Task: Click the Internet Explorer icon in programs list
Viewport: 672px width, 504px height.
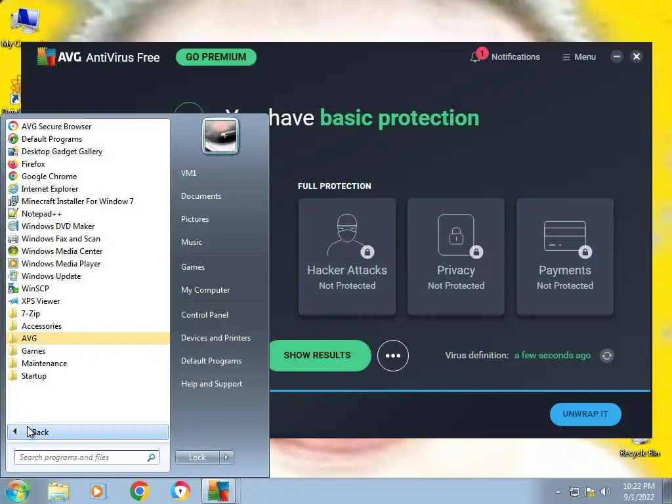Action: tap(13, 188)
